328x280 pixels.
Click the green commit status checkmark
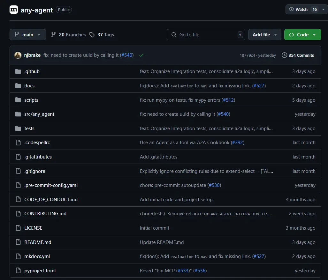click(x=141, y=55)
